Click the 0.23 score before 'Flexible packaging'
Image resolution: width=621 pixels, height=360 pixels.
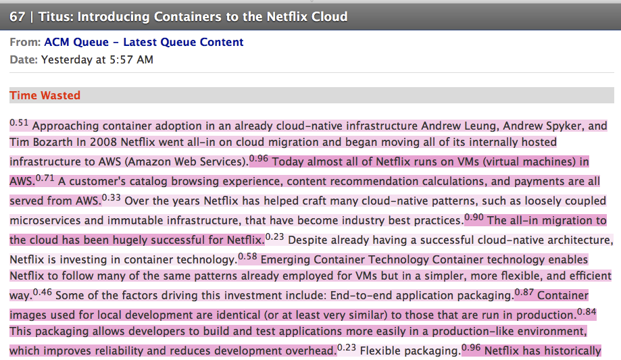coord(347,347)
